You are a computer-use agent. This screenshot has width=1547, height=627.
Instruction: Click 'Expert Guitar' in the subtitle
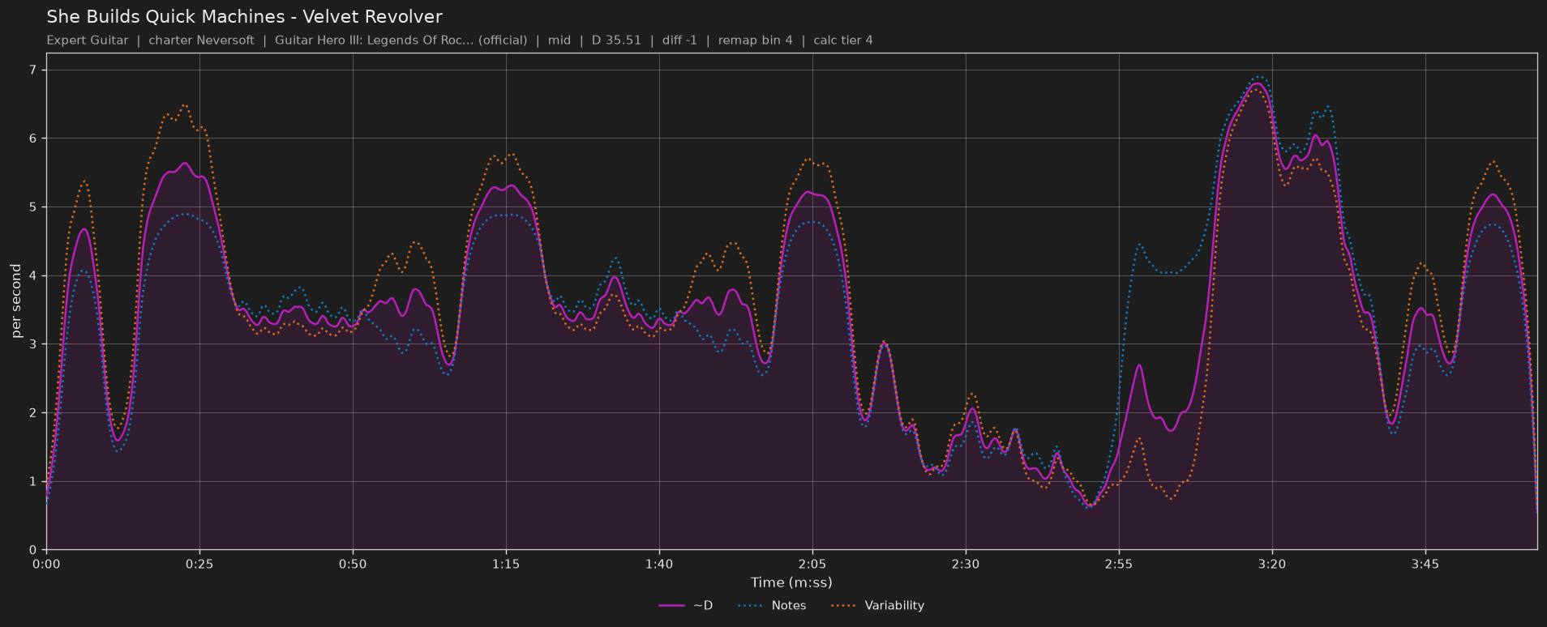pos(88,41)
